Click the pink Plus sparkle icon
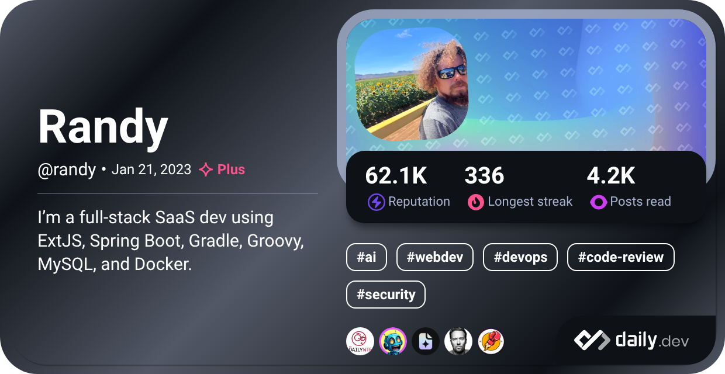Viewport: 725px width, 374px height. tap(205, 170)
